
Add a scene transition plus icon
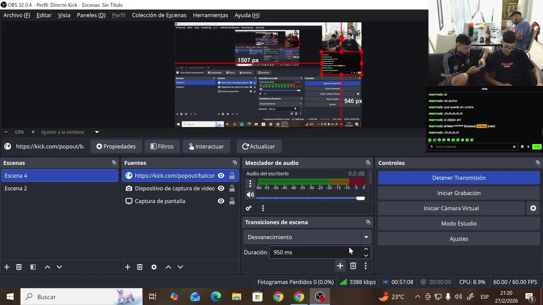pyautogui.click(x=340, y=266)
